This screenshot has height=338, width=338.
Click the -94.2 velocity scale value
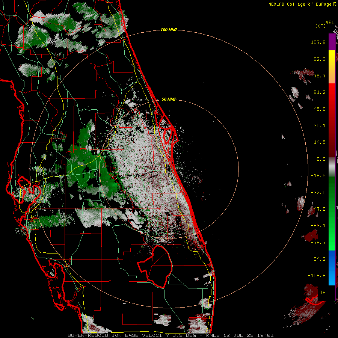tap(318, 259)
